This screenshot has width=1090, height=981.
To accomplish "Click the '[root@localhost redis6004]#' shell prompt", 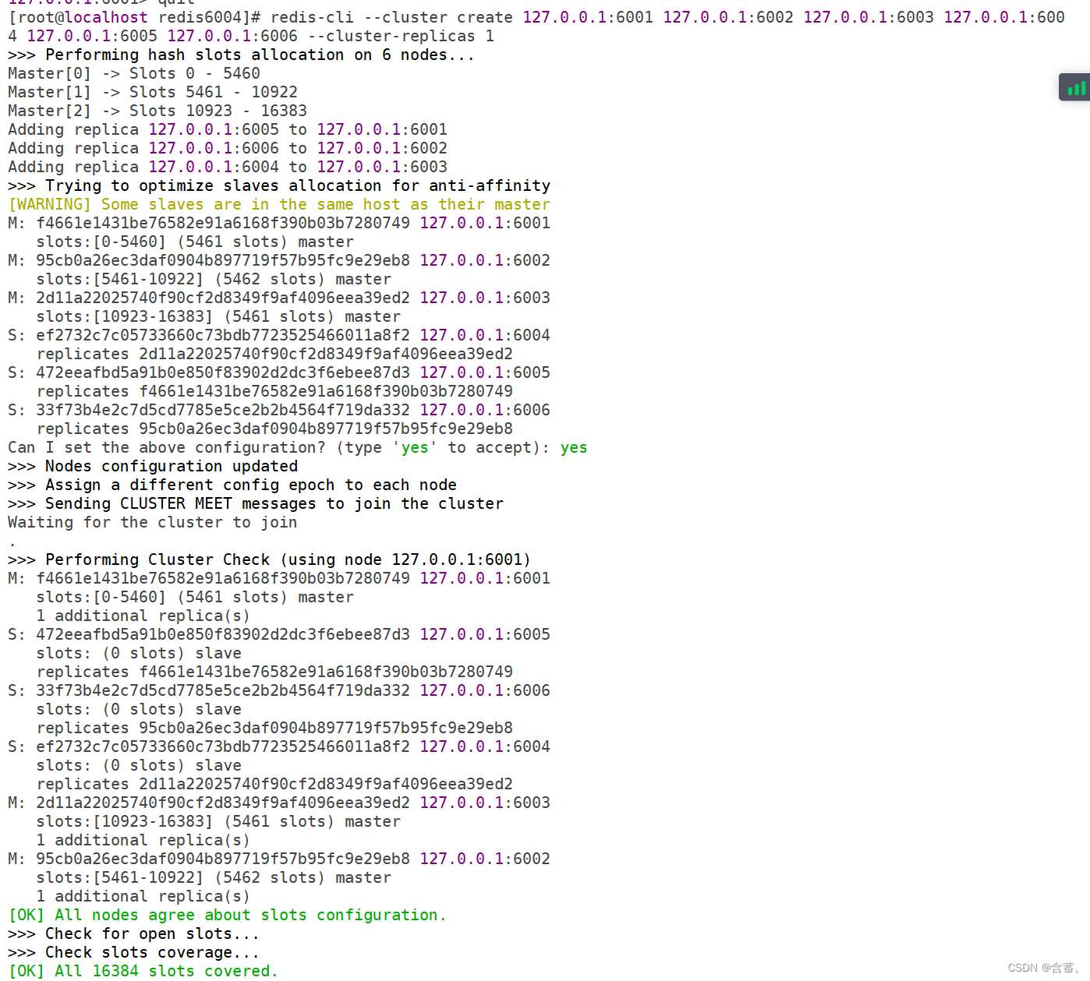I will coord(134,17).
